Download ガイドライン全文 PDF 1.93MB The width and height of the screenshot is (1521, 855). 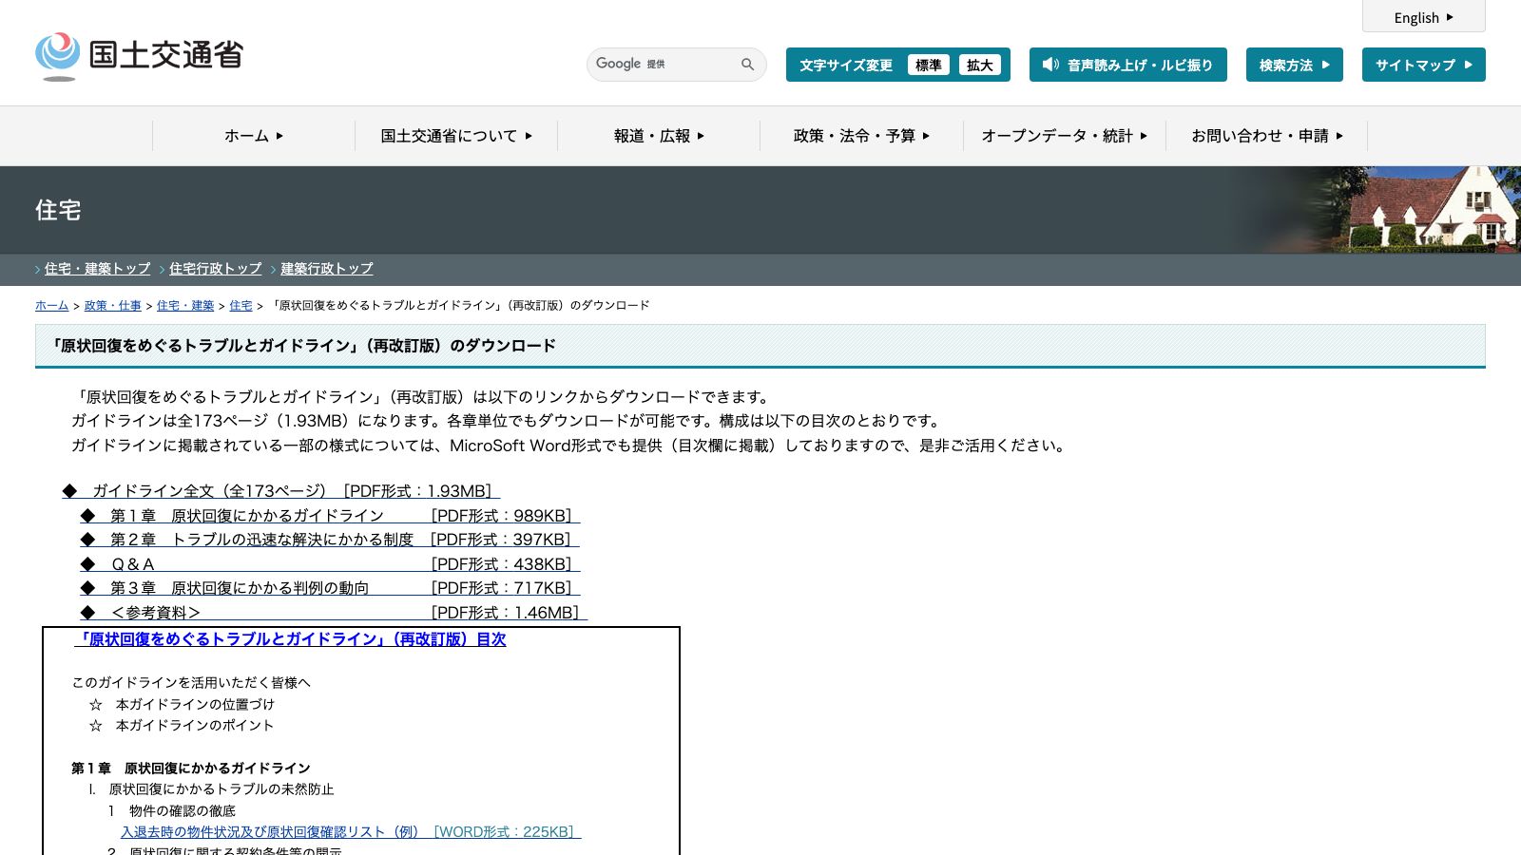(281, 491)
